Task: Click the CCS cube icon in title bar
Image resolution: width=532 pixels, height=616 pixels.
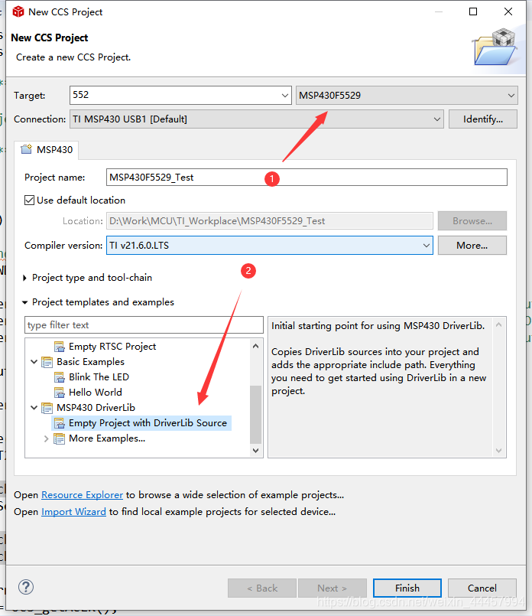Action: 18,11
